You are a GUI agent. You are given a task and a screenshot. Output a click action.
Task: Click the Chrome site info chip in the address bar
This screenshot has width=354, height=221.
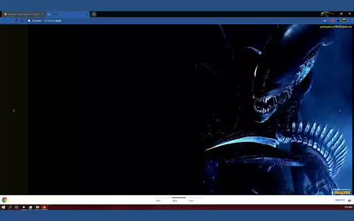34,21
